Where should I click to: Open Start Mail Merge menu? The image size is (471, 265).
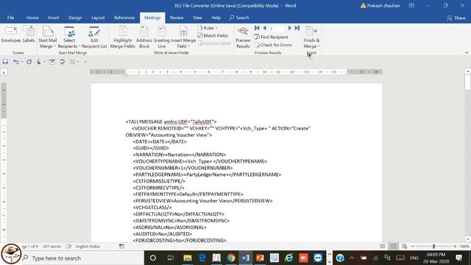tap(47, 38)
